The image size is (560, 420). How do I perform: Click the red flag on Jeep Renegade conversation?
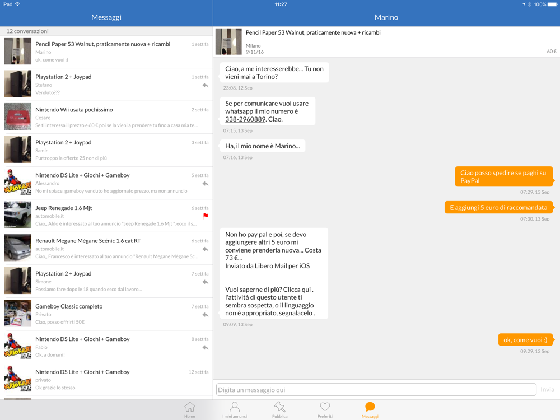click(x=206, y=216)
